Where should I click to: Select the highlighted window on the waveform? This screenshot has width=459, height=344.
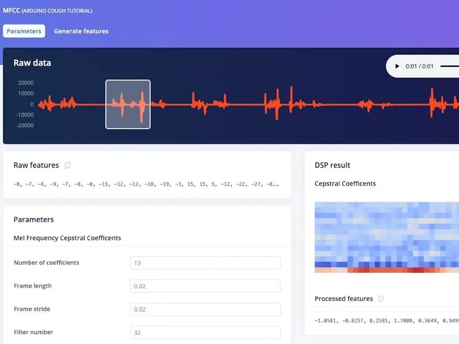point(128,104)
